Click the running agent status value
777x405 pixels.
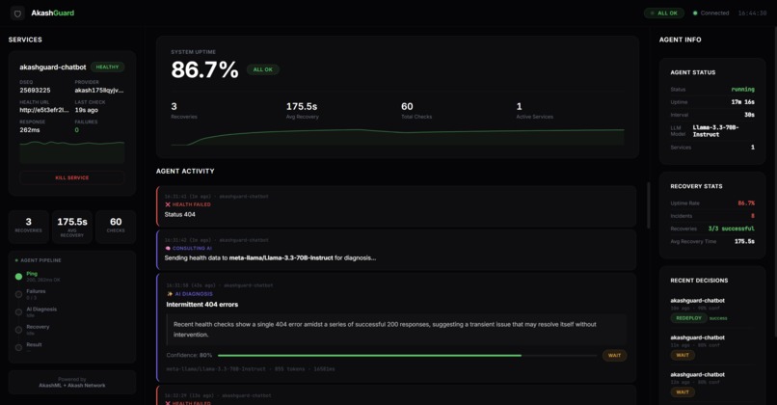click(x=743, y=90)
